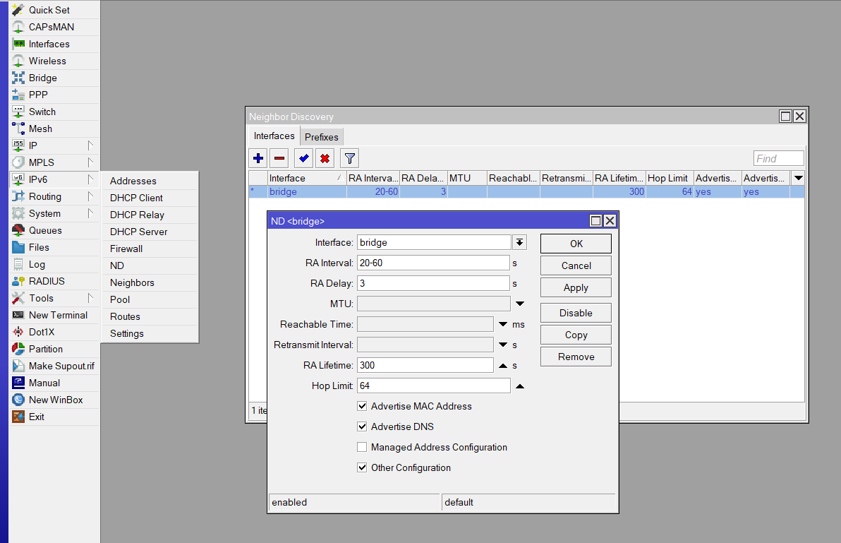Click Exit in the sidebar
Screen dimensions: 841x543
click(x=54, y=417)
